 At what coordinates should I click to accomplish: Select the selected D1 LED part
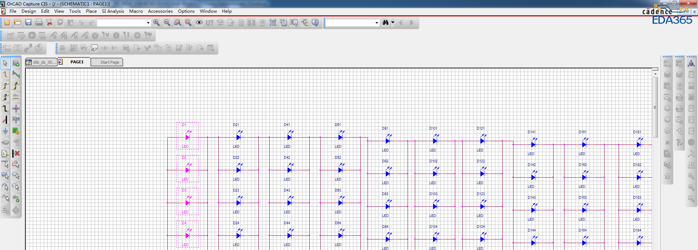pyautogui.click(x=187, y=136)
